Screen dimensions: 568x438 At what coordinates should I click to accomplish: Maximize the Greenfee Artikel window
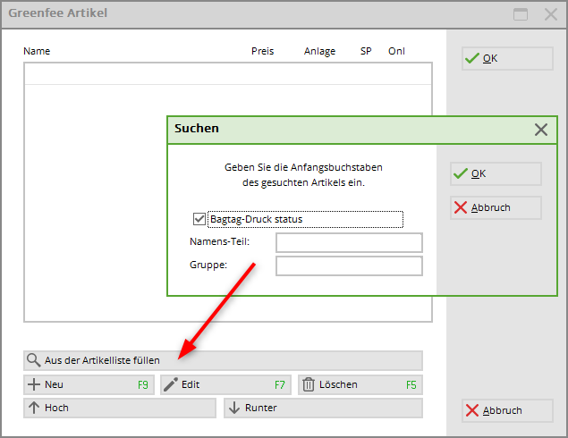pyautogui.click(x=521, y=14)
